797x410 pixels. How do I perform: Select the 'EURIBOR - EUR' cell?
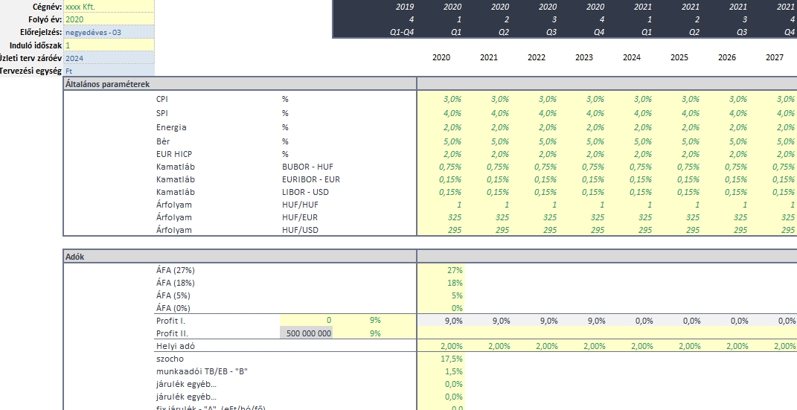(311, 179)
